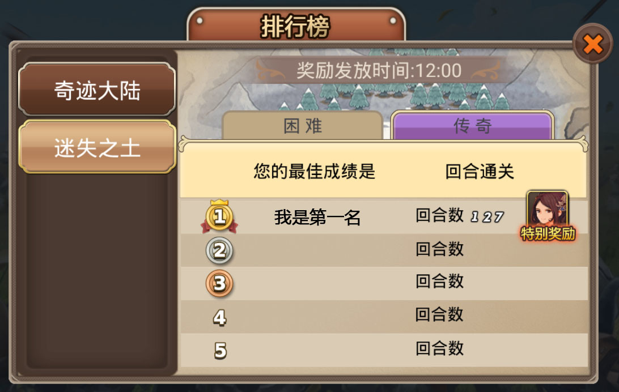Click the rank 4 number
This screenshot has height=392, width=619.
(x=220, y=317)
